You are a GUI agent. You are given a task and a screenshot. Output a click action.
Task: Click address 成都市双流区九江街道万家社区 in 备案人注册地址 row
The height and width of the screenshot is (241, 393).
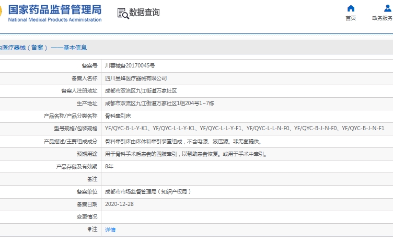click(x=141, y=91)
